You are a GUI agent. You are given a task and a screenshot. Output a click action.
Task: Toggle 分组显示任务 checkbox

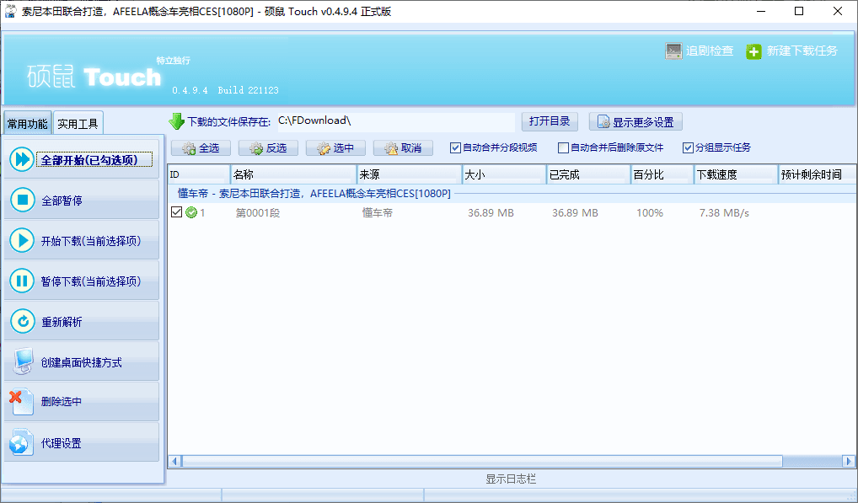(x=688, y=147)
